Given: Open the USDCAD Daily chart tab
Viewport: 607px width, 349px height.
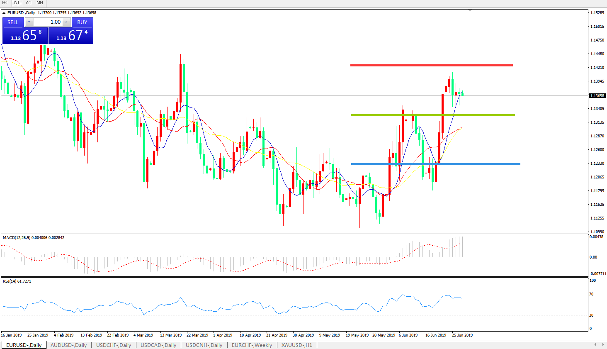Looking at the screenshot, I should coord(158,345).
